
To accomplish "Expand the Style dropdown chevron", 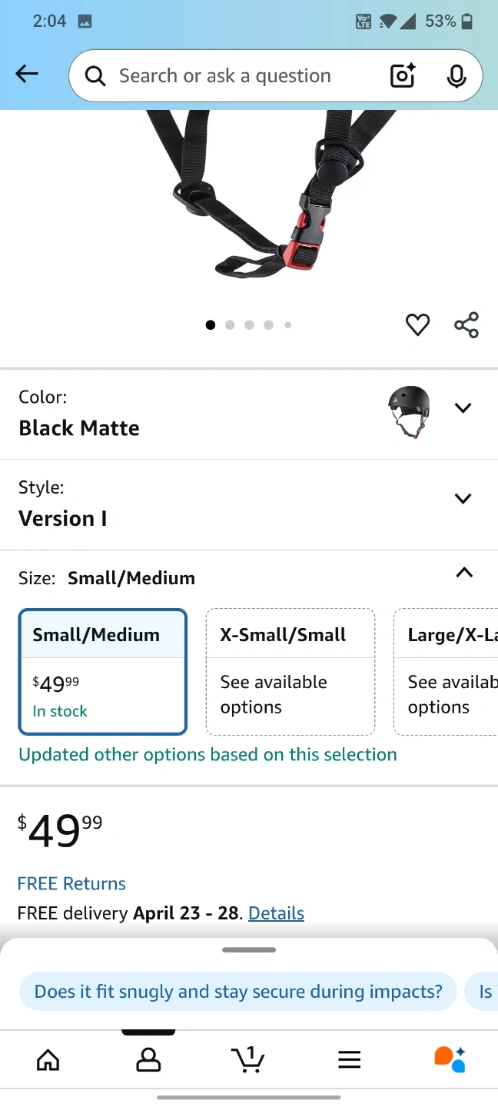I will [463, 498].
